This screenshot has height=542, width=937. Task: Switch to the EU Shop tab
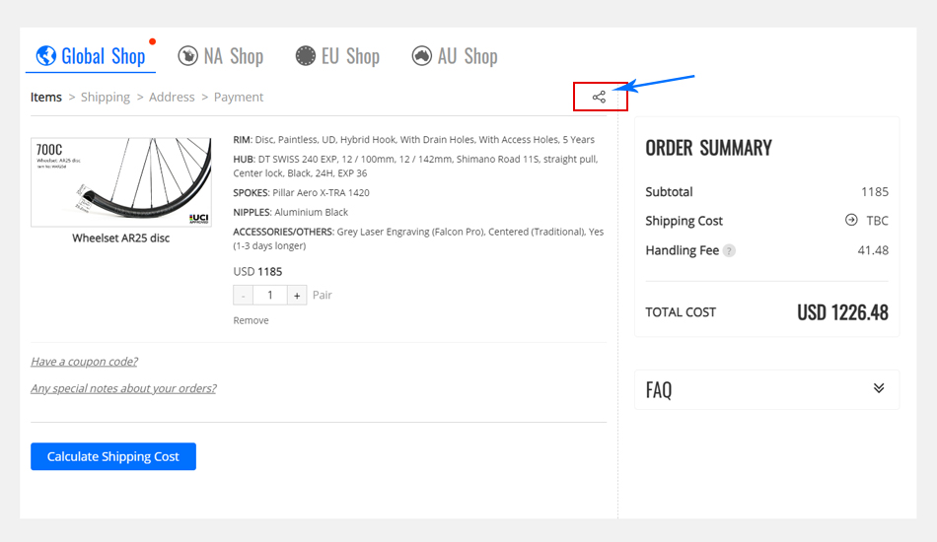[x=337, y=56]
